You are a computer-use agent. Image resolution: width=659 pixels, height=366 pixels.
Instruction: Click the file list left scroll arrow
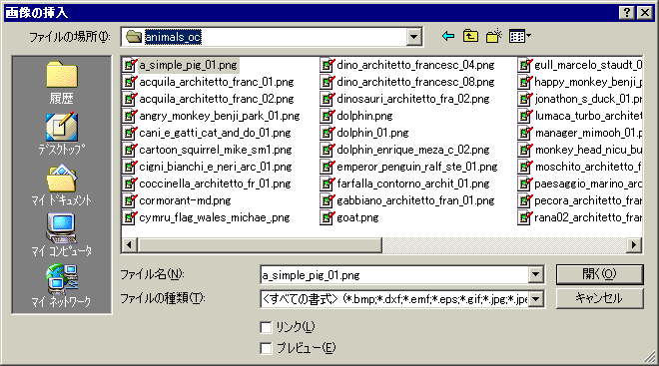(130, 244)
